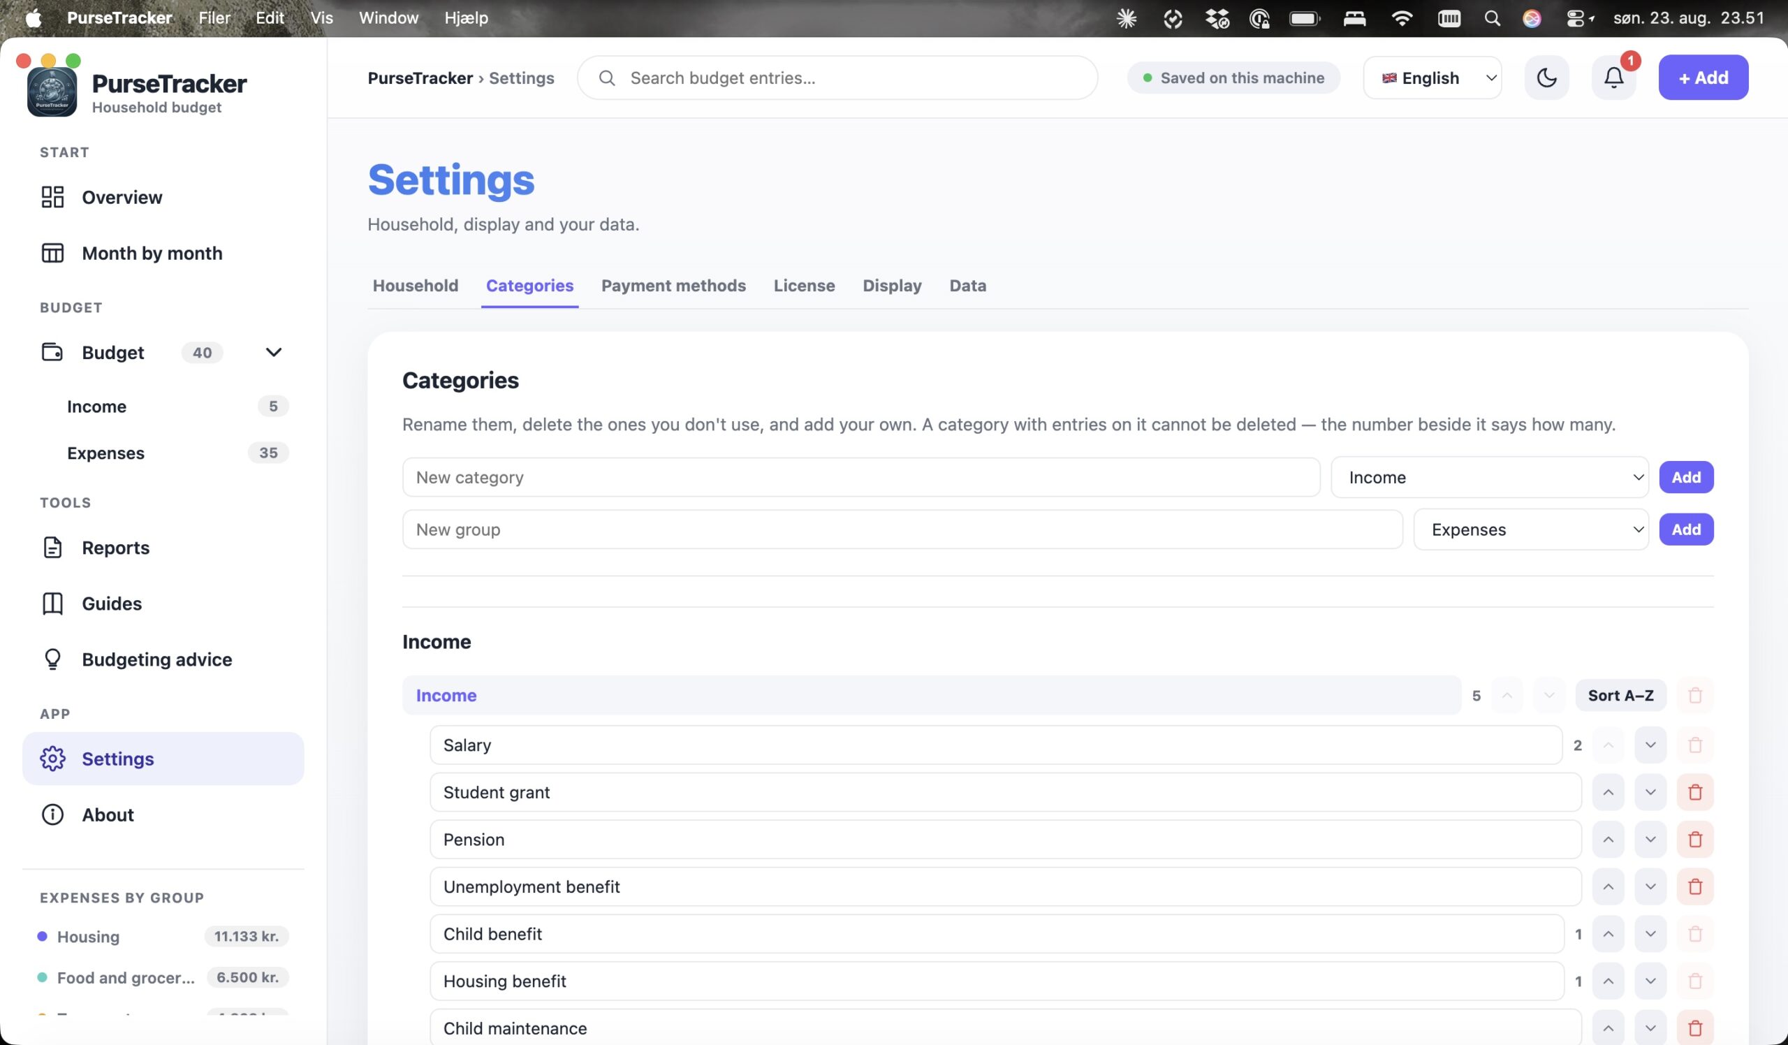
Task: Open Wi-Fi menu in menu bar
Action: (1401, 18)
